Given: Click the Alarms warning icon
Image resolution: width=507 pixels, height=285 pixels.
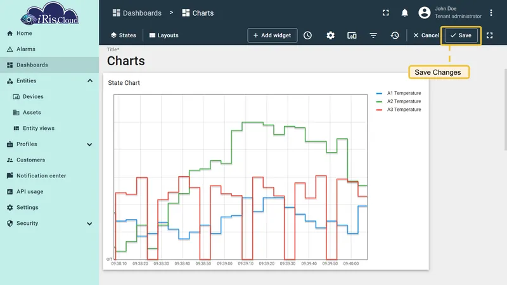Looking at the screenshot, I should (10, 49).
